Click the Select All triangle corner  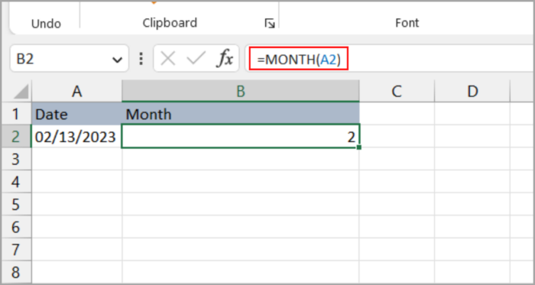tap(16, 92)
